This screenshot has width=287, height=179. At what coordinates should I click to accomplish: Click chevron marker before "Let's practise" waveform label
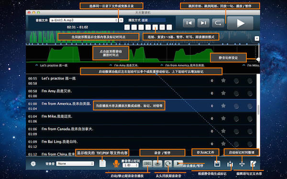(37, 65)
